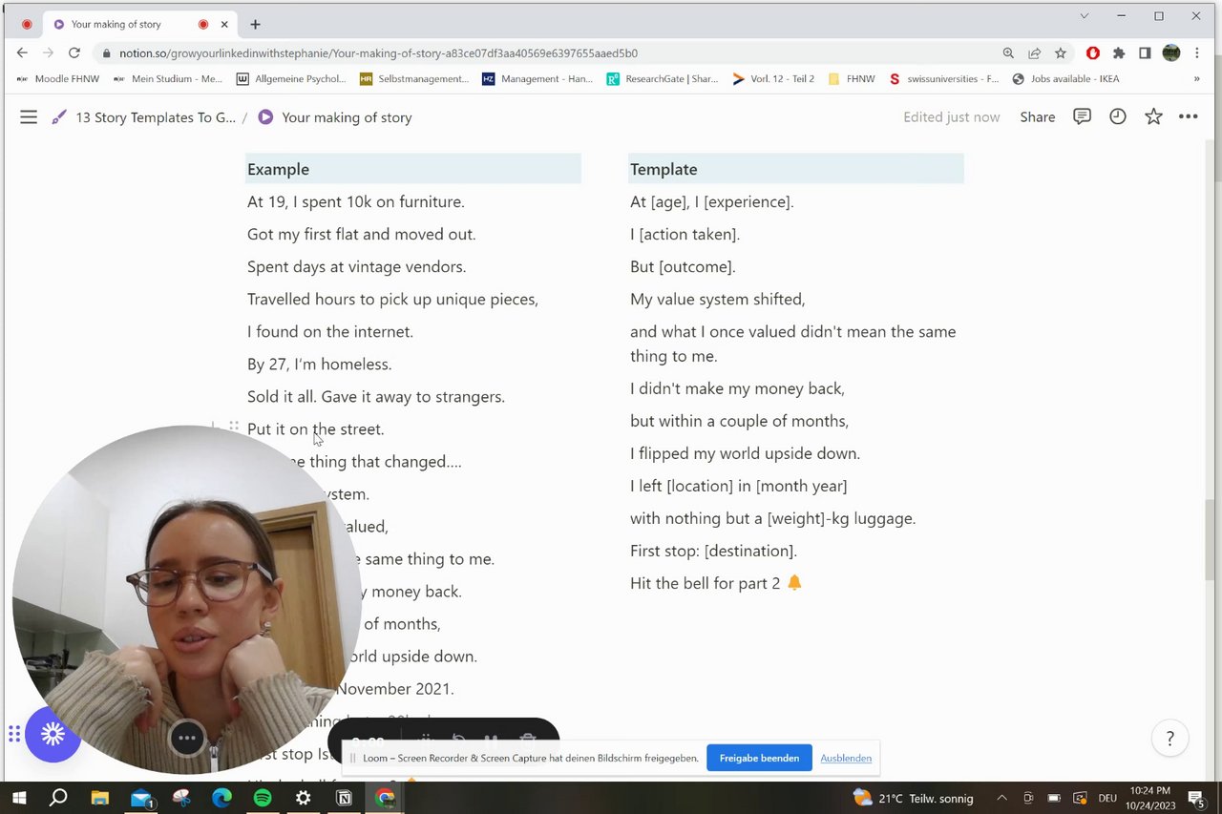This screenshot has height=814, width=1222.
Task: Open the Windows notification center
Action: tap(1196, 798)
